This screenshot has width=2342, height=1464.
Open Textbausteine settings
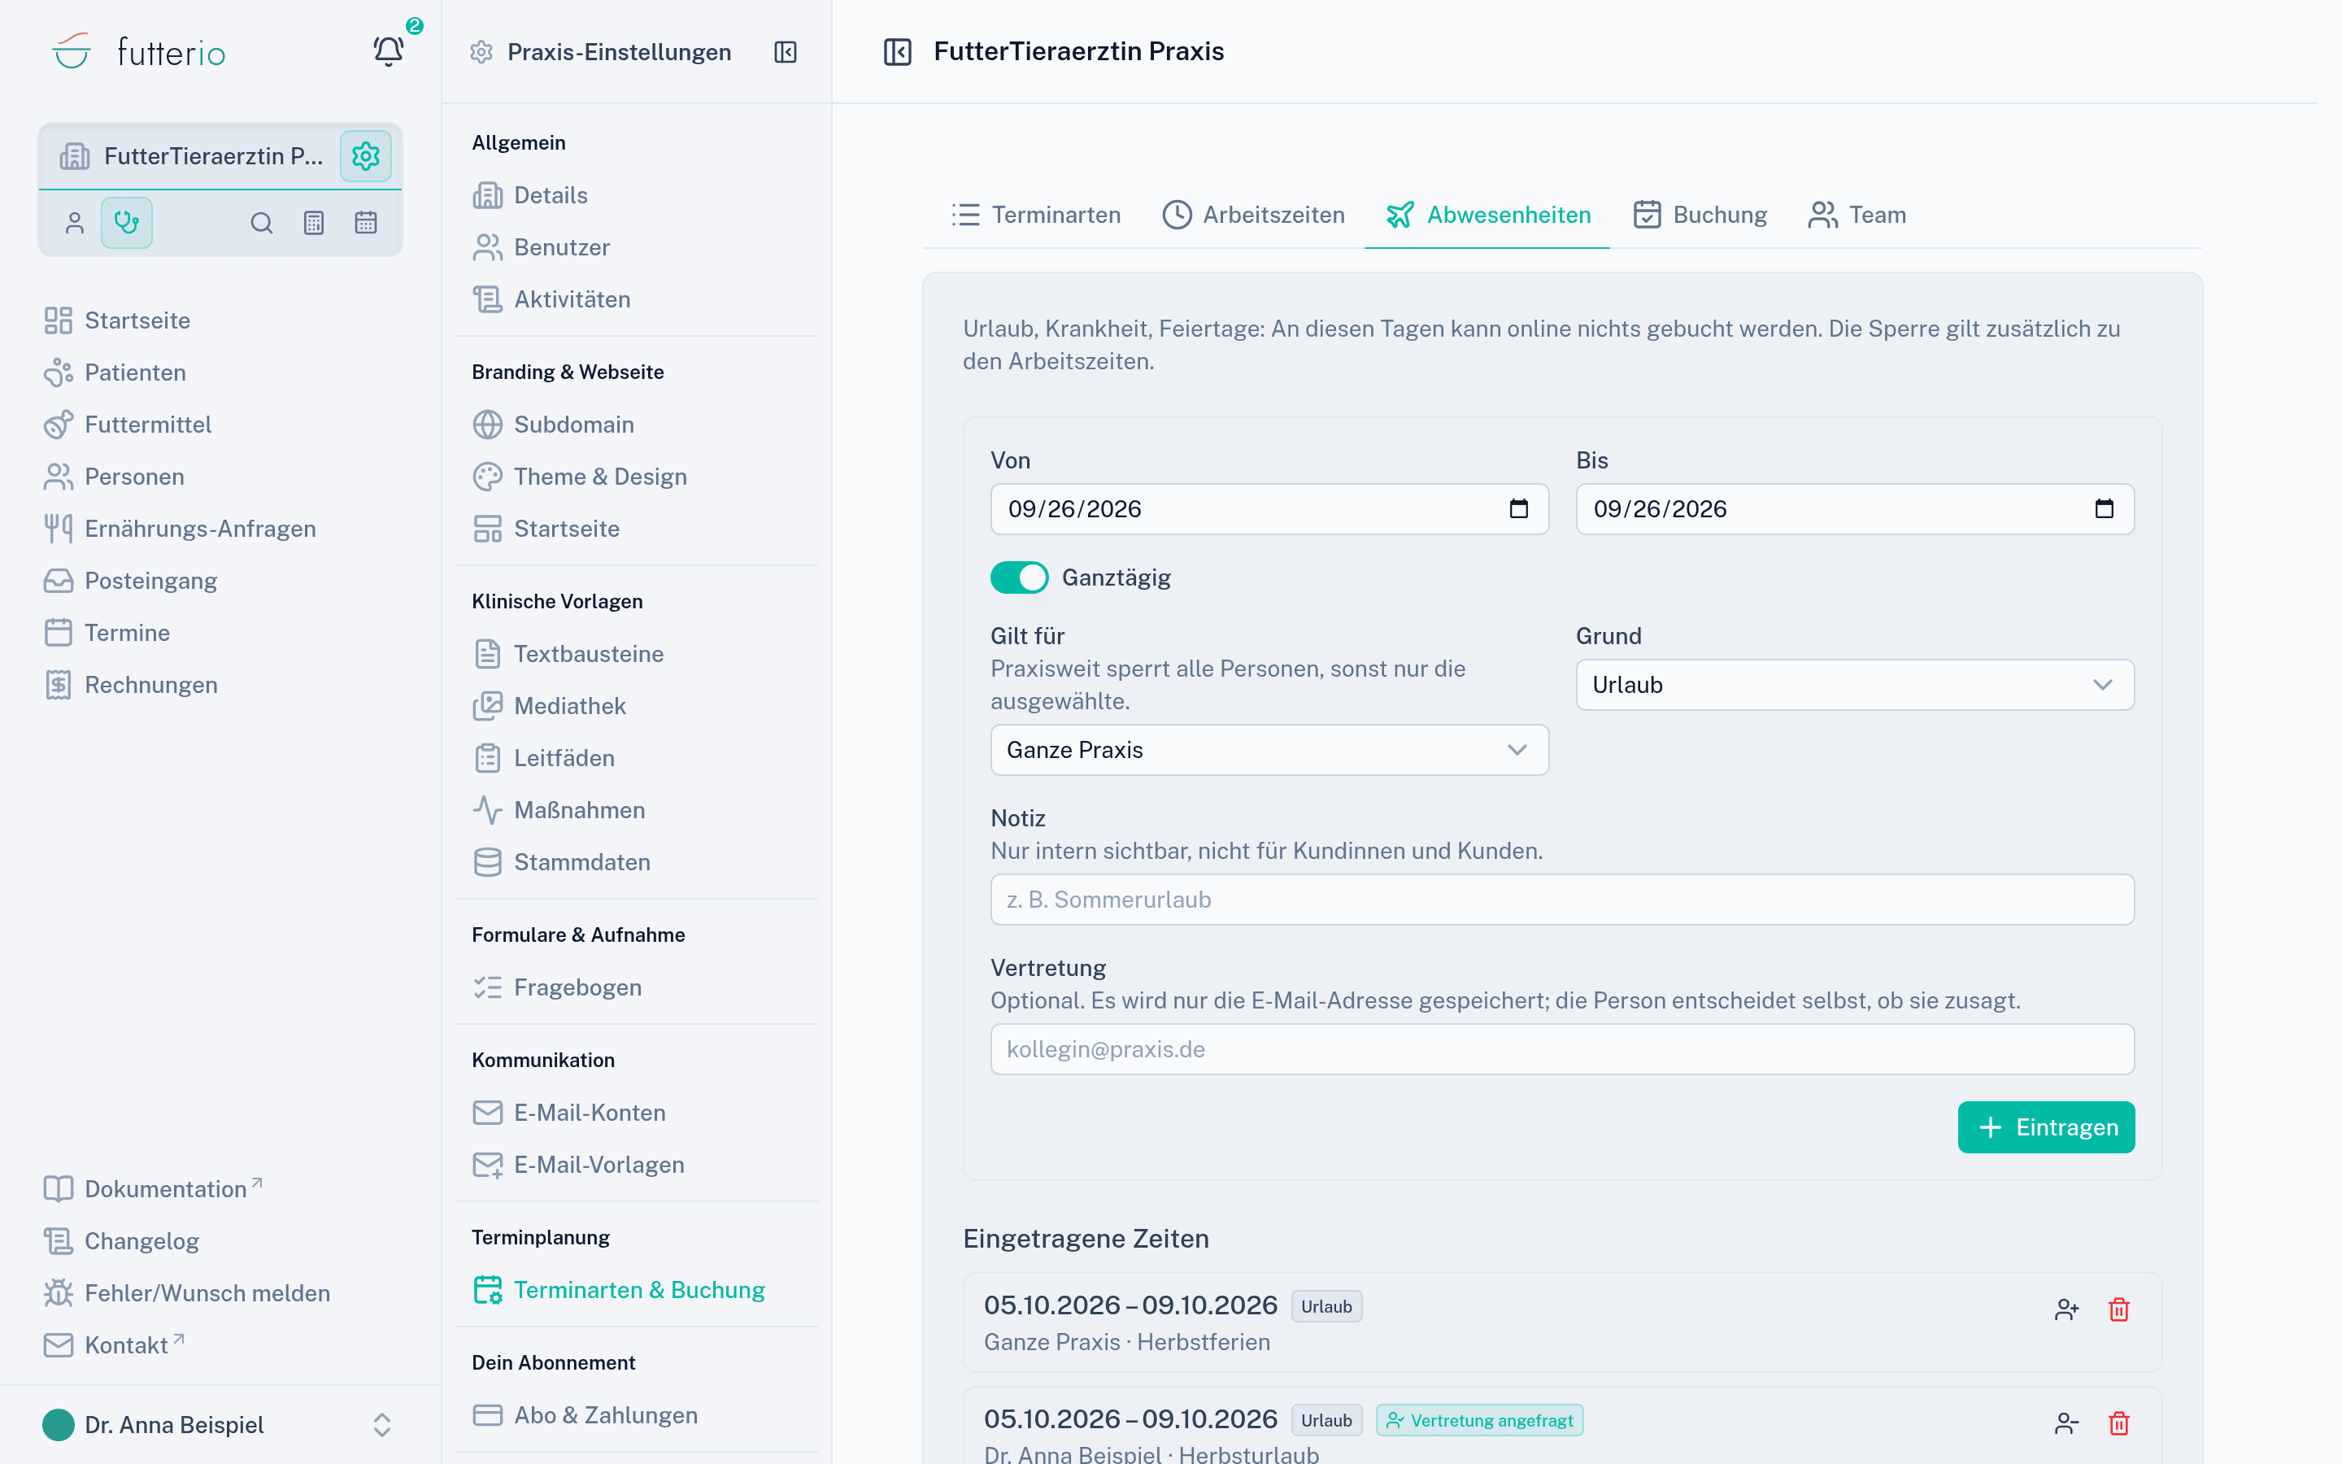click(568, 654)
